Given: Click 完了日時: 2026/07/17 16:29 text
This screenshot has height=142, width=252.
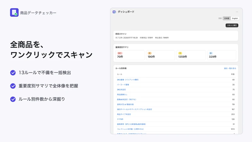Looking at the screenshot, I should 127,38.
